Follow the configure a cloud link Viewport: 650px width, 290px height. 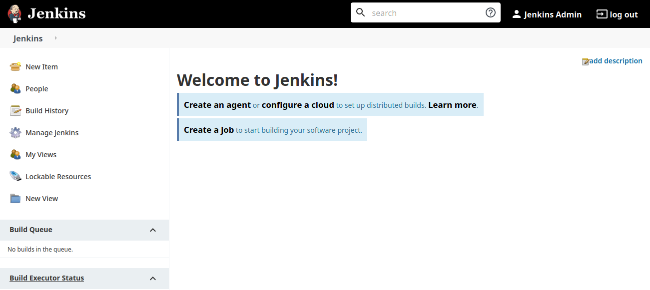click(298, 105)
